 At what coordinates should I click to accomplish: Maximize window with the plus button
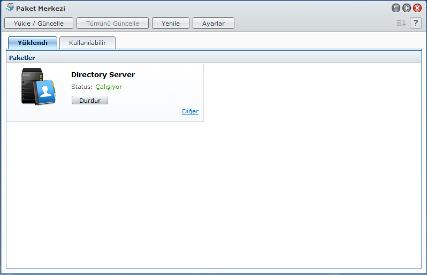(407, 8)
